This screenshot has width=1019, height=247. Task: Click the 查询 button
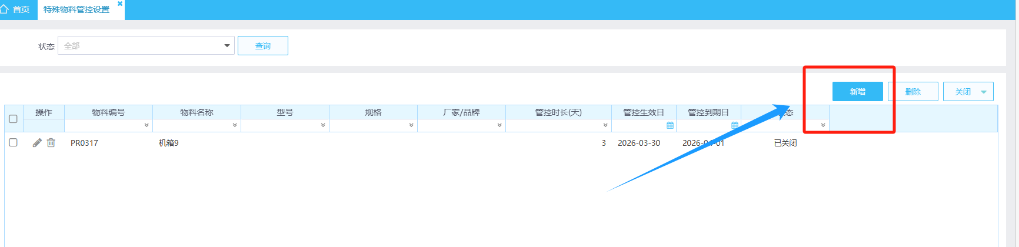click(x=263, y=45)
